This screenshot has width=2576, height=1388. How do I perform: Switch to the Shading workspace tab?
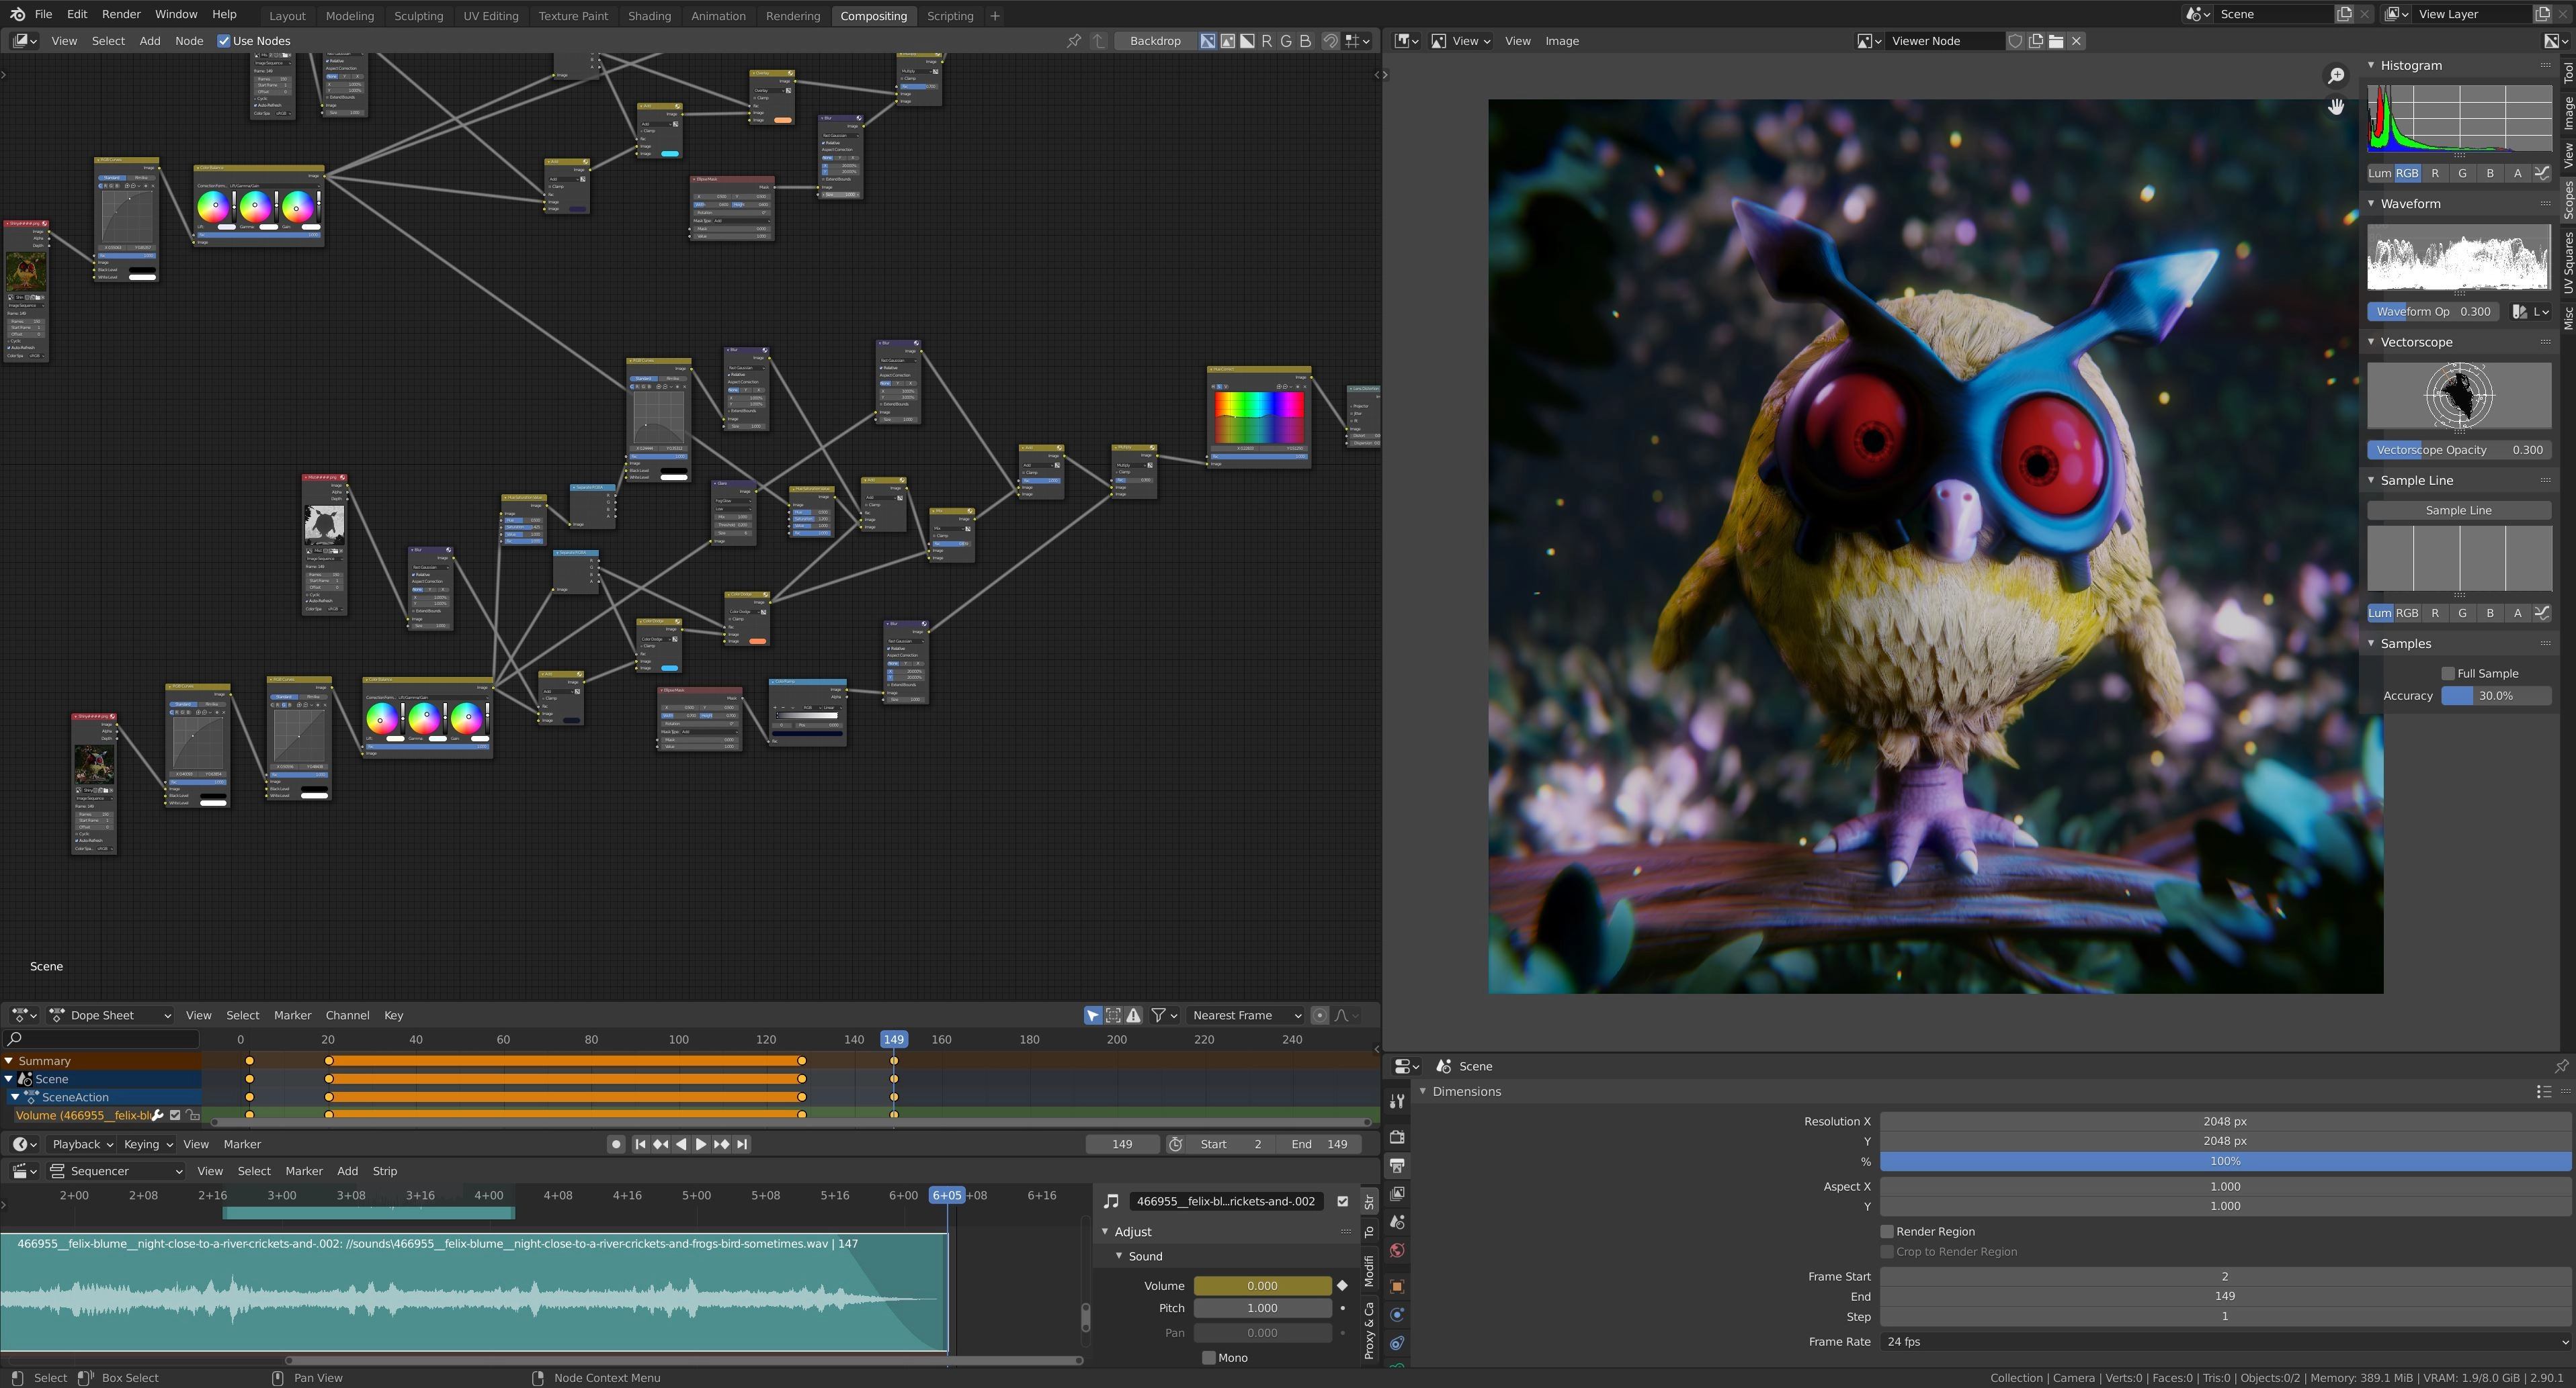tap(649, 16)
